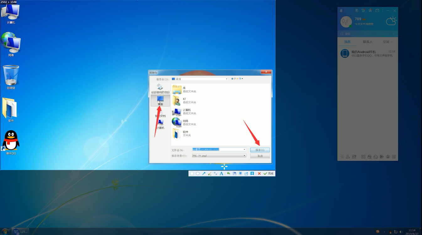Click the volume icon in system tray
Image resolution: width=422 pixels, height=235 pixels.
pyautogui.click(x=401, y=232)
